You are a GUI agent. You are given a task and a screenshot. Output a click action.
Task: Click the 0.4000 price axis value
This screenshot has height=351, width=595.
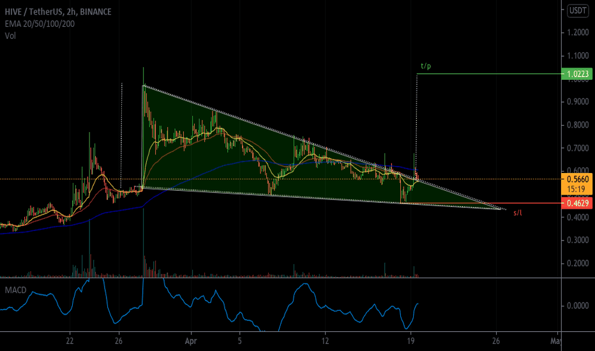pyautogui.click(x=578, y=218)
